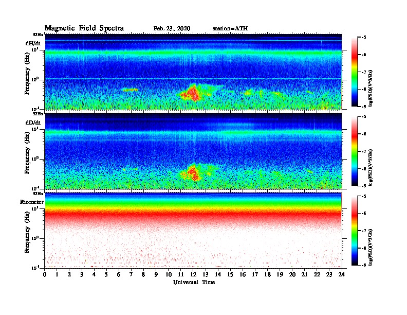Click the color bar beside dH/dt panel
The height and width of the screenshot is (315, 407).
(x=355, y=72)
